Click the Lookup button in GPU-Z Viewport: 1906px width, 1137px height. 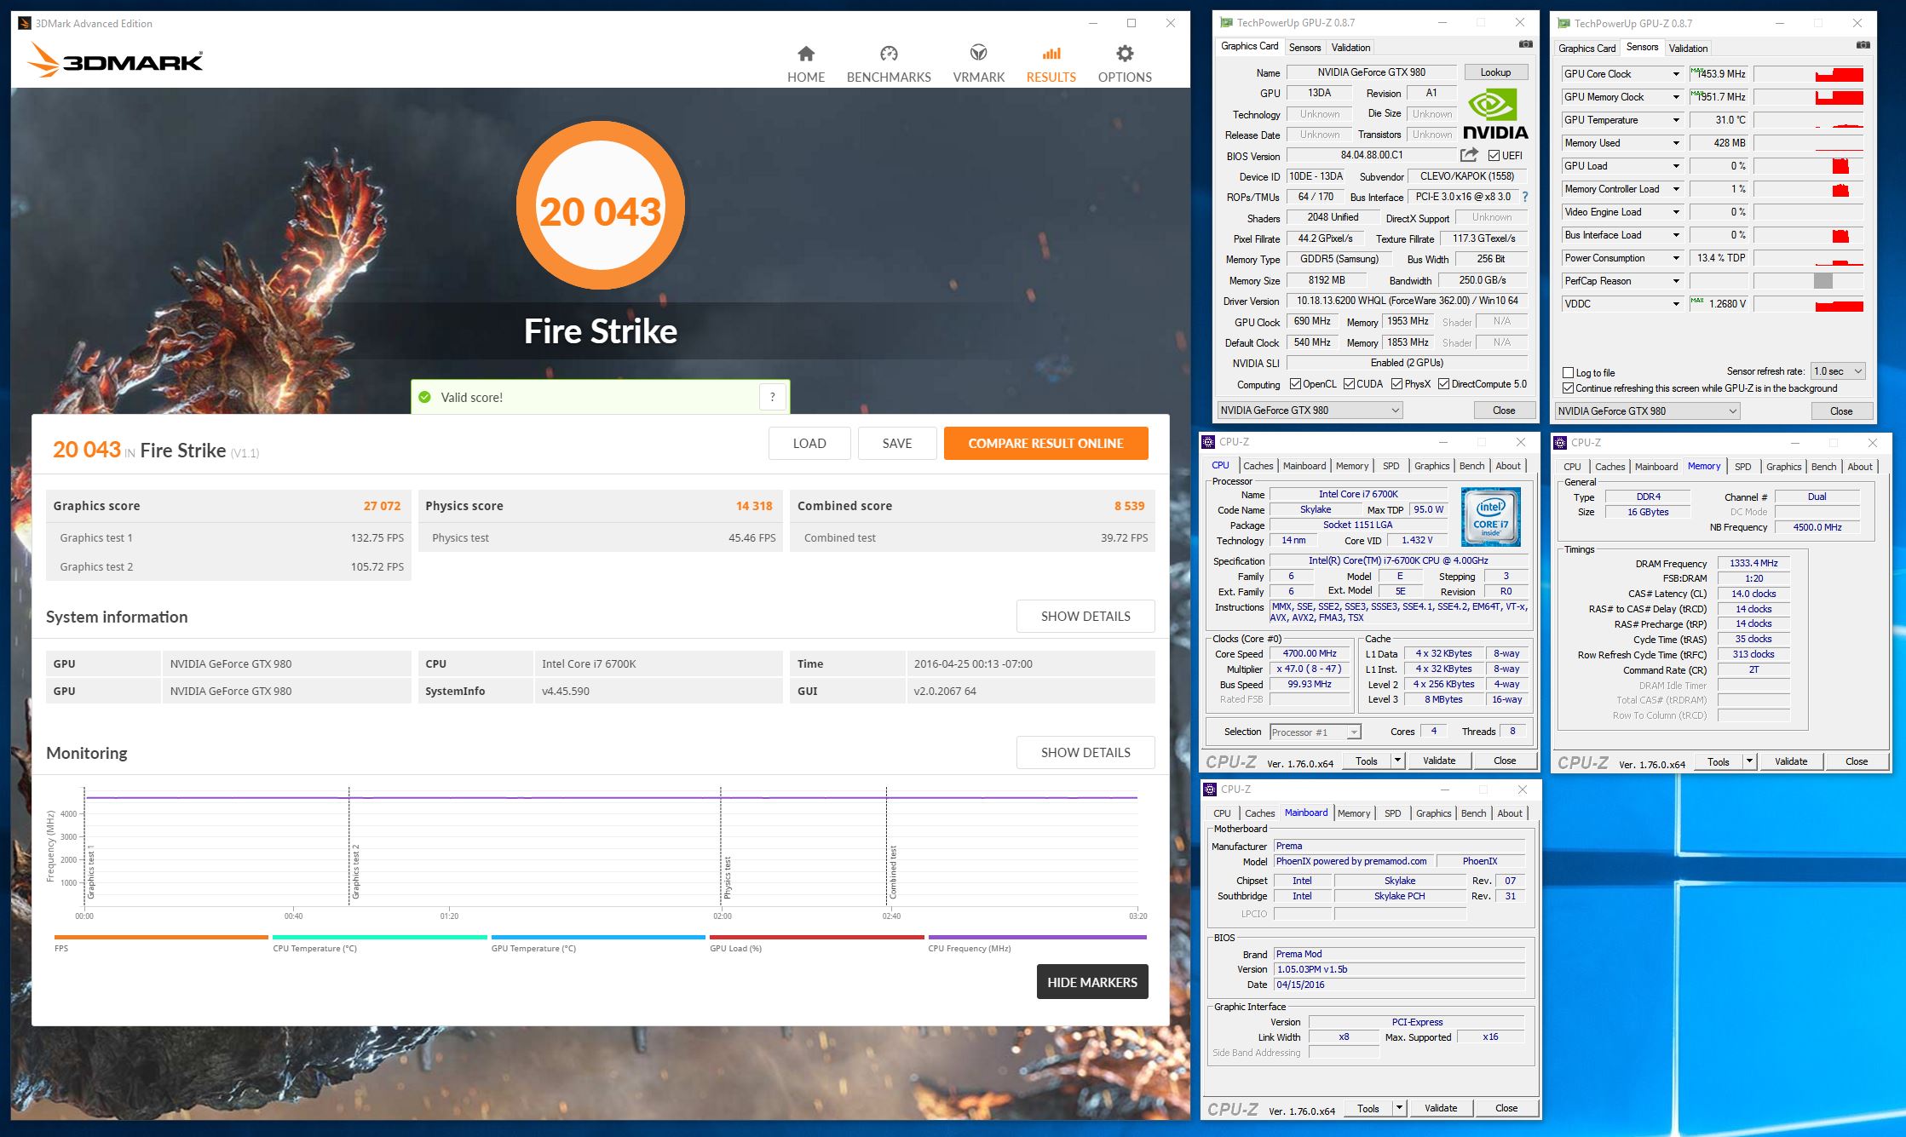[x=1495, y=72]
